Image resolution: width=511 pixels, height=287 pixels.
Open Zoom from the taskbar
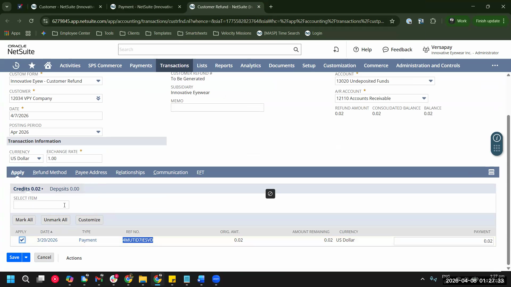point(216,279)
